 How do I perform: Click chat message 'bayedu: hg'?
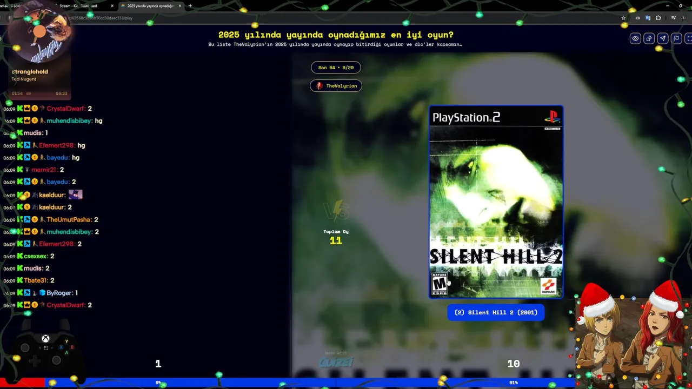(42, 158)
